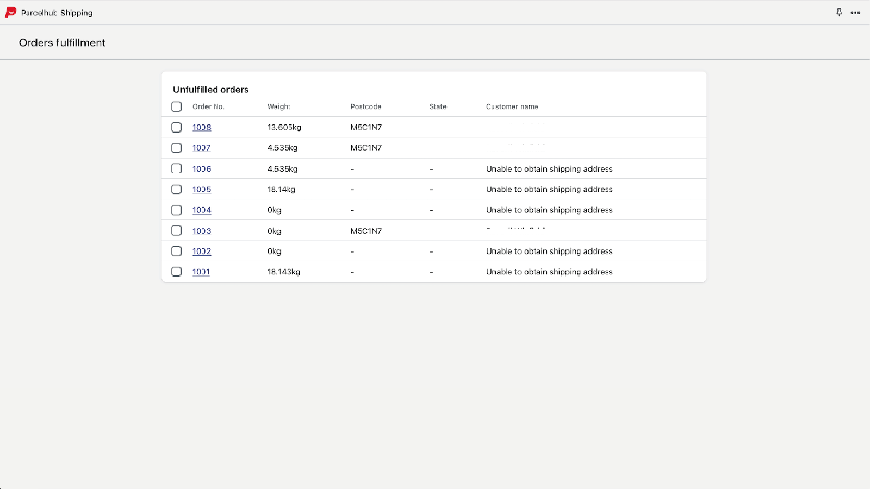Click the M5C1N7 postcode for order 1003

click(366, 231)
